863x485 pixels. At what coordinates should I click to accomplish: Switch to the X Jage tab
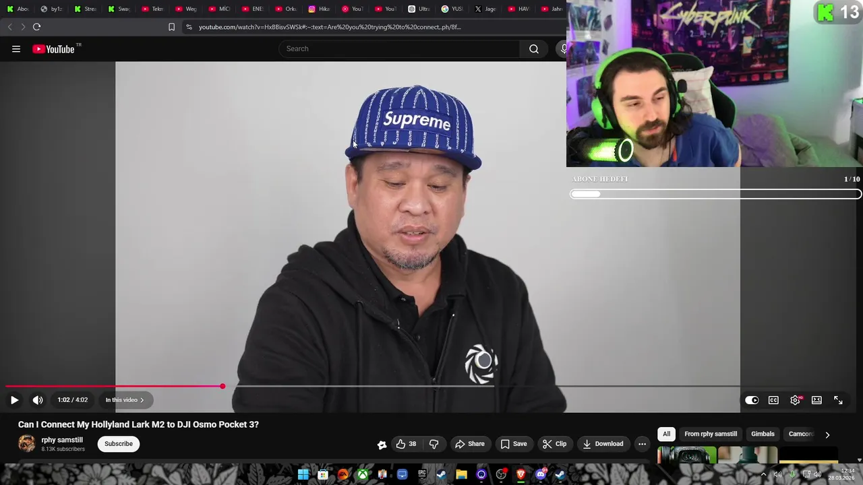pos(485,9)
